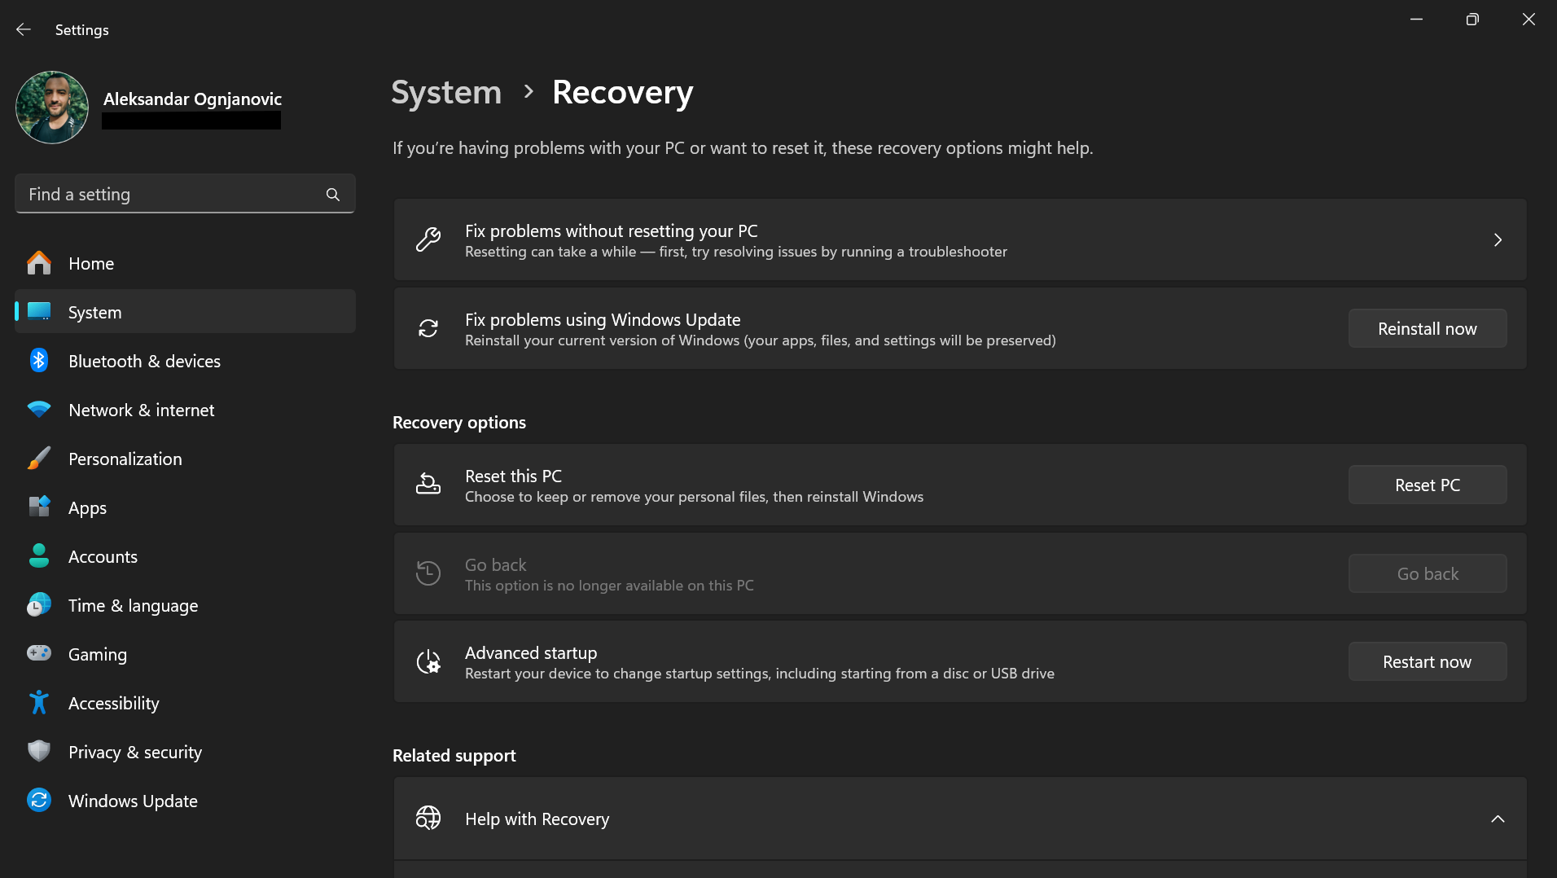Image resolution: width=1557 pixels, height=878 pixels.
Task: Open Network & internet settings
Action: coord(185,410)
